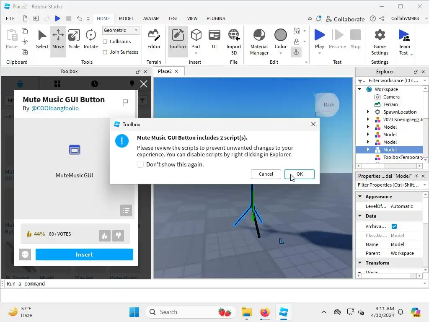This screenshot has height=322, width=429.
Task: Activate the Scale tool
Action: (x=74, y=40)
